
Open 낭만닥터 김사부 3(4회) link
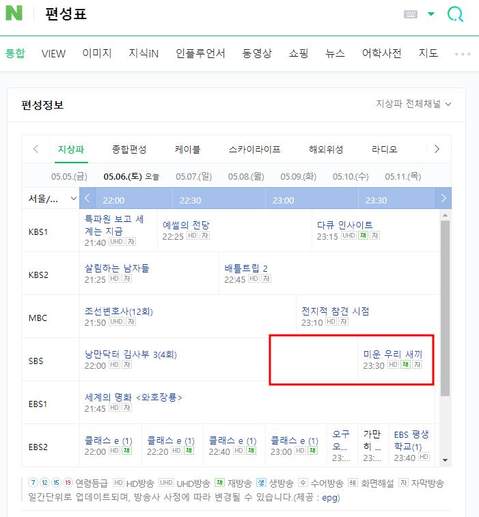click(131, 354)
